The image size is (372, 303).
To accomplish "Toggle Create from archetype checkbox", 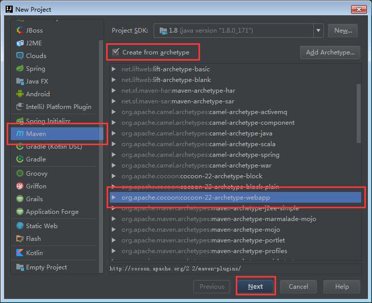I will (116, 52).
